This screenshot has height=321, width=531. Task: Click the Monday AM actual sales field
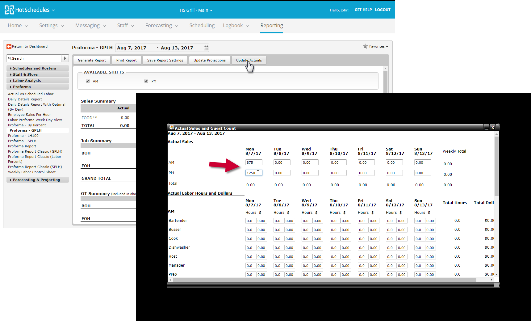click(254, 163)
